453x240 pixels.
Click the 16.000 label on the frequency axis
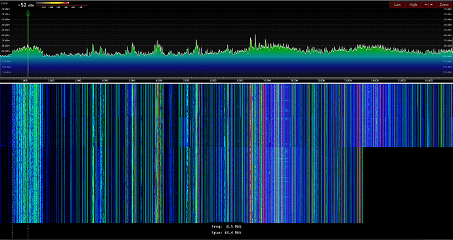(429, 81)
